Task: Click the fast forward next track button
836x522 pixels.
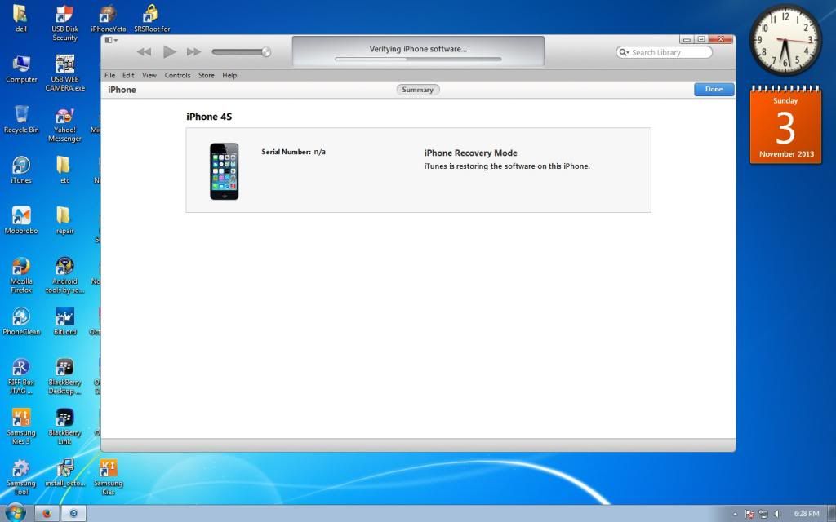Action: (193, 52)
